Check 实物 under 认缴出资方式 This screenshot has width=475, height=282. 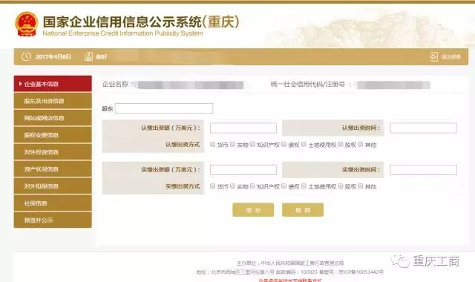[x=232, y=144]
